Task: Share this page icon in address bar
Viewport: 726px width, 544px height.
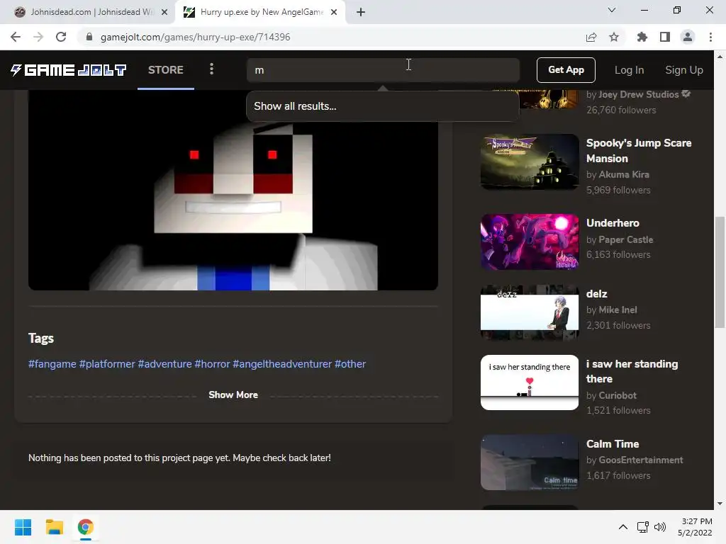Action: [591, 37]
